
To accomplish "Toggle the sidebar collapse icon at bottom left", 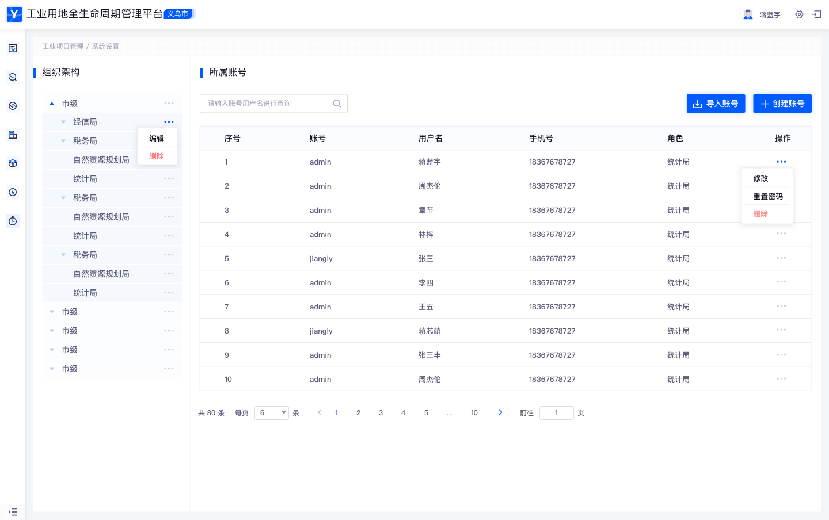I will point(13,511).
